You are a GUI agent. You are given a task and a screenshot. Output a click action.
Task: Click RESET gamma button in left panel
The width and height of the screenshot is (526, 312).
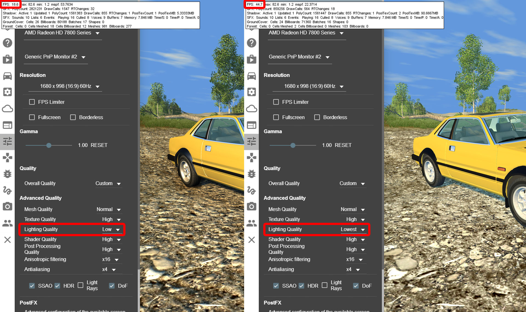click(99, 145)
